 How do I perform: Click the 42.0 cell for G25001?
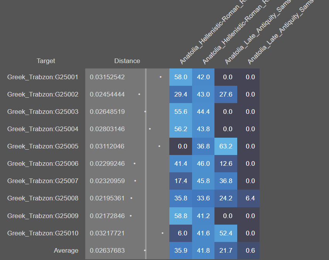pos(203,77)
